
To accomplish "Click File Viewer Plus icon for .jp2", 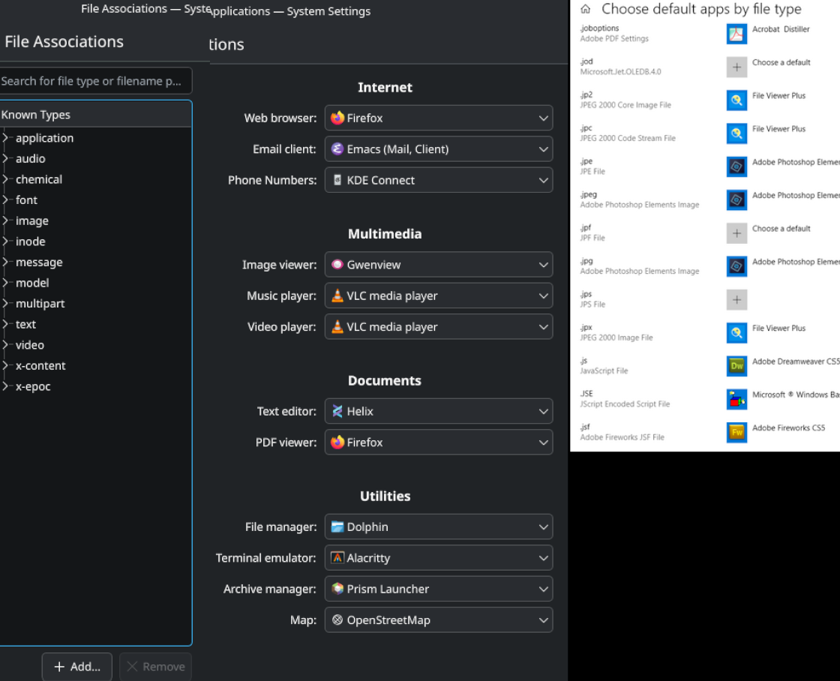I will coord(736,100).
